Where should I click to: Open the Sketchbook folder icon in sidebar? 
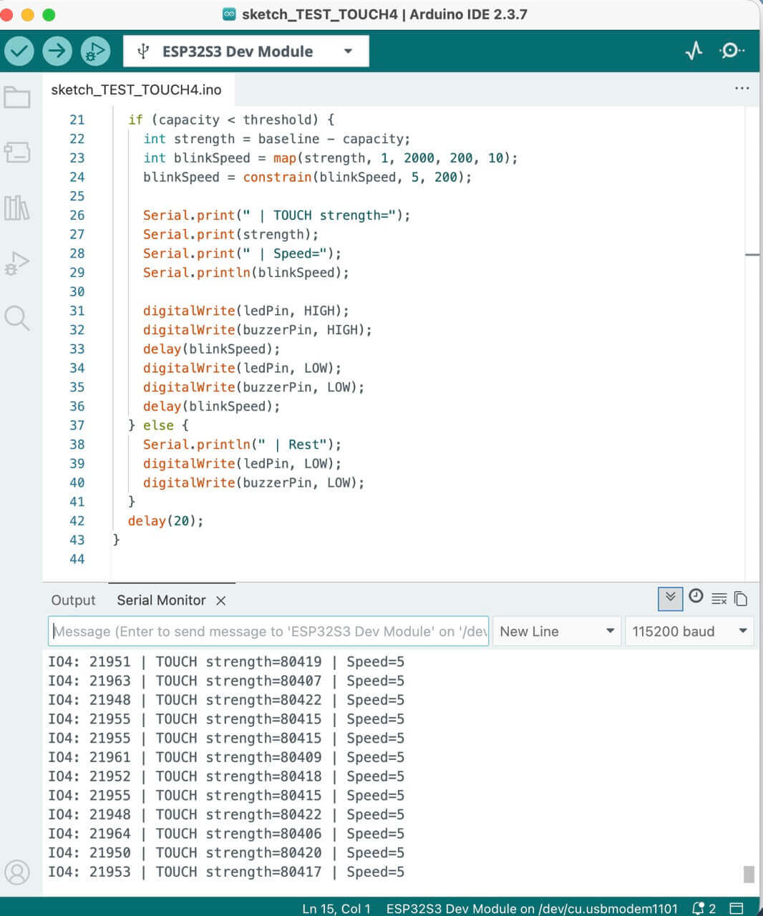pos(17,97)
